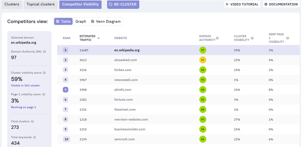Switch competitors view to Table
Screen dimensions: 301x147
pyautogui.click(x=63, y=22)
